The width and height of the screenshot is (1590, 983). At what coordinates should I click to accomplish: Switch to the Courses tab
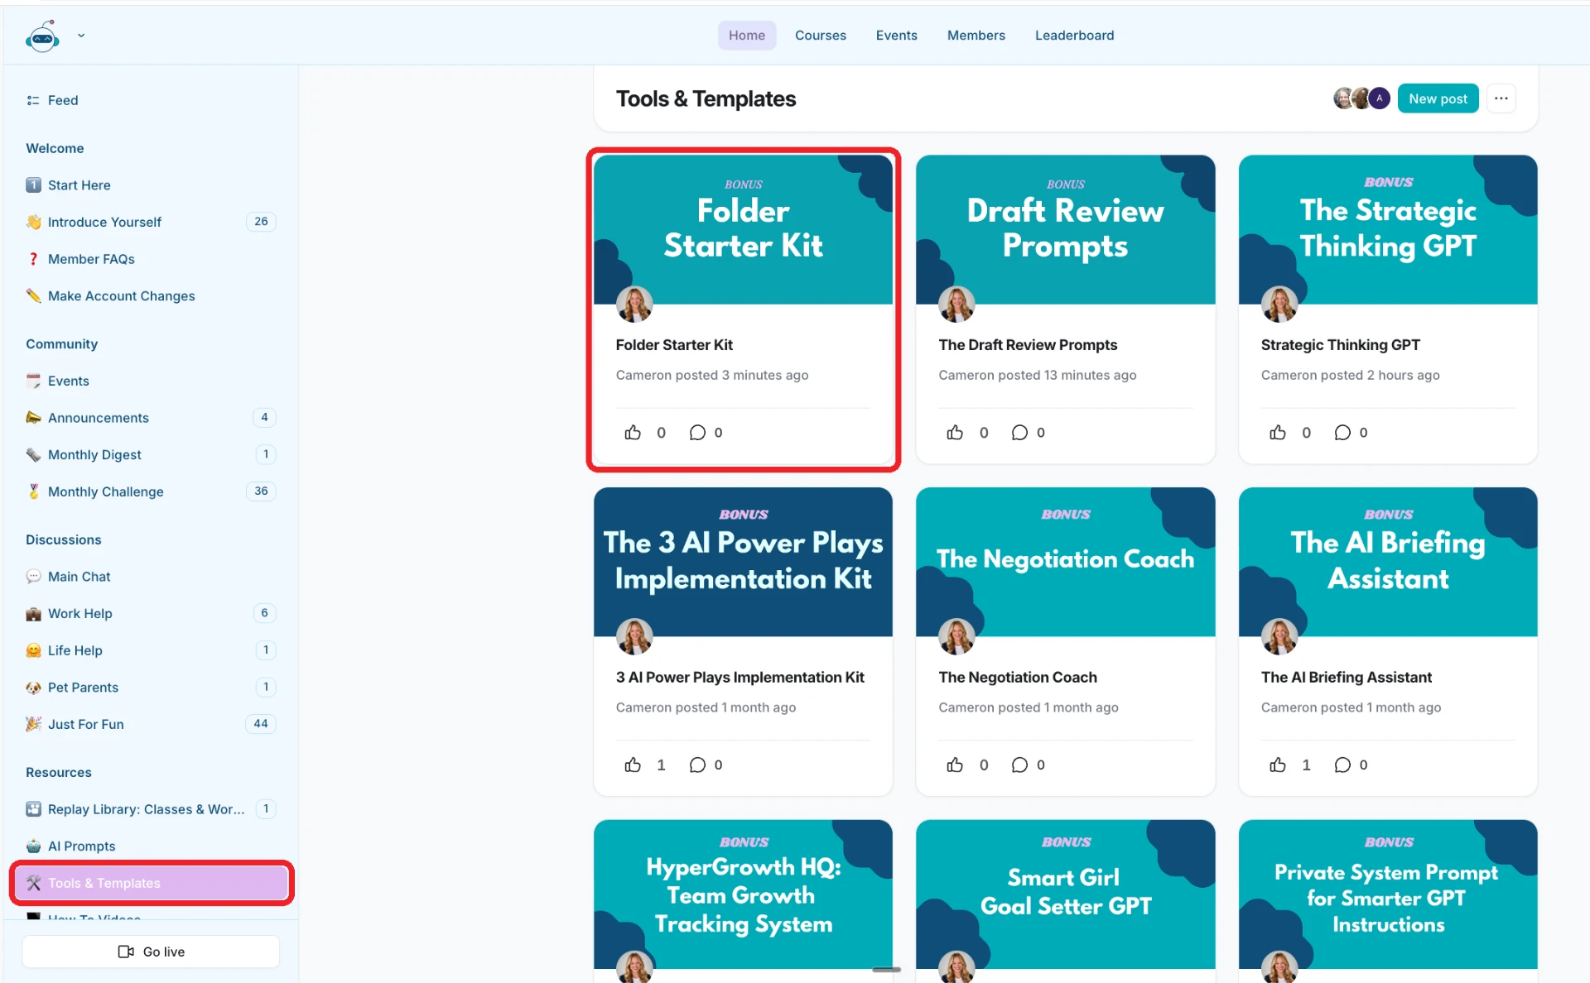(x=820, y=36)
